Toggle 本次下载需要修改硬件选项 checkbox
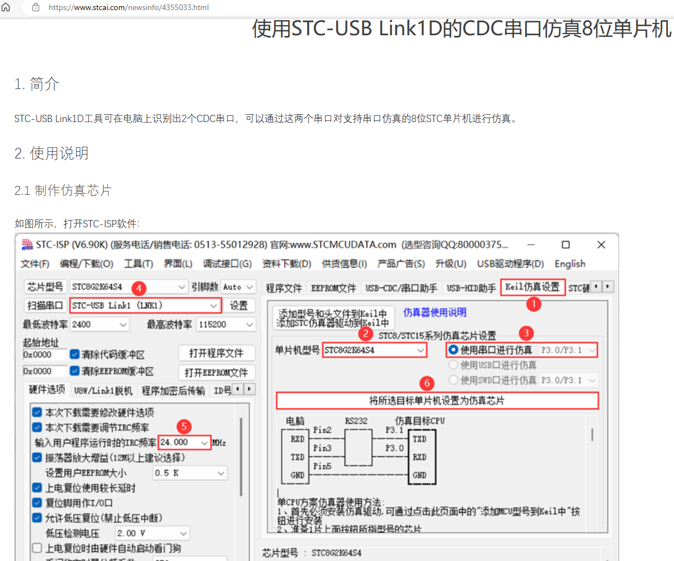The height and width of the screenshot is (561, 674). coord(37,412)
